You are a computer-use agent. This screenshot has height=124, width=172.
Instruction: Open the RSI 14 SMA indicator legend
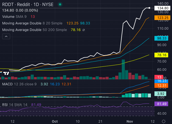pyautogui.click(x=16, y=104)
